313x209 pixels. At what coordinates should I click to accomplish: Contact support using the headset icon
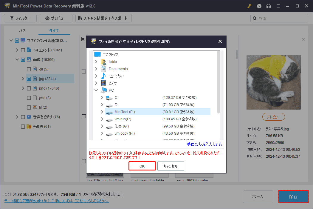click(x=268, y=6)
